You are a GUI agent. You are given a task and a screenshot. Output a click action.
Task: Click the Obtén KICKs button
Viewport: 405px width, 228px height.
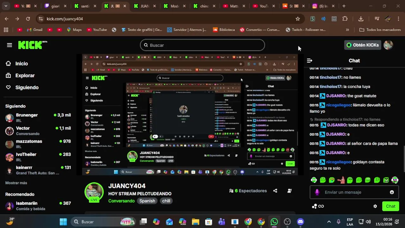(x=362, y=45)
